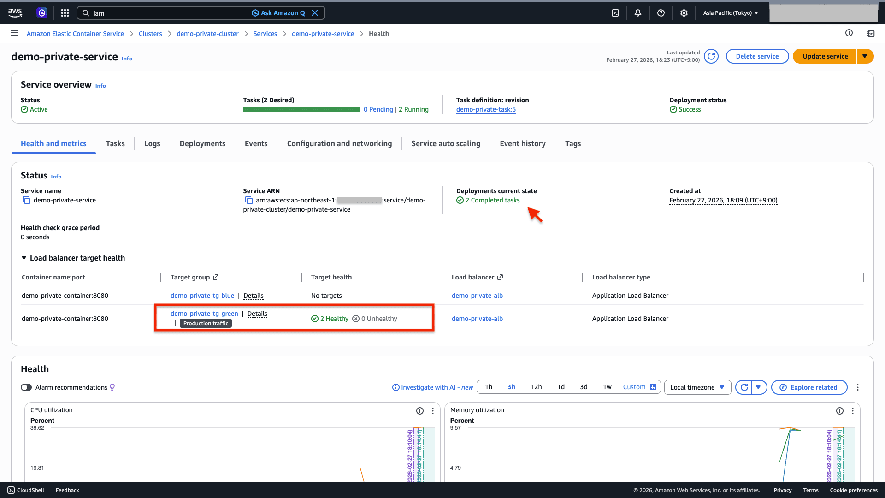Switch to the Deployments tab
Screen dimensions: 885x498
pos(202,143)
